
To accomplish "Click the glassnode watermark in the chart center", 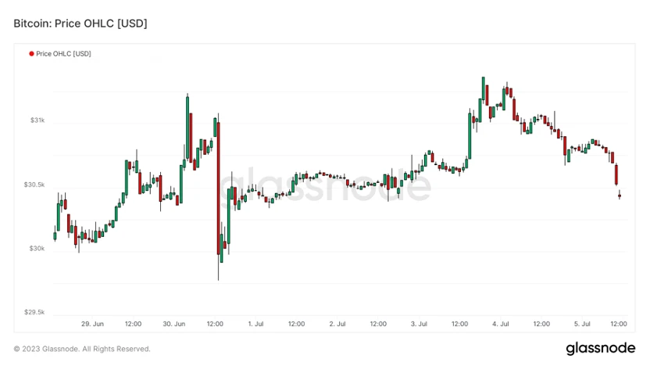I will click(x=324, y=186).
